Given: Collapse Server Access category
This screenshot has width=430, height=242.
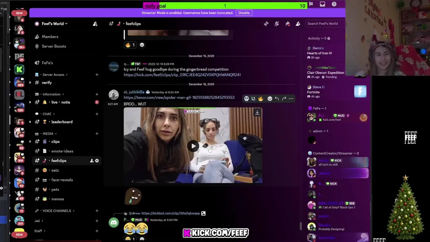Looking at the screenshot, I should point(53,75).
